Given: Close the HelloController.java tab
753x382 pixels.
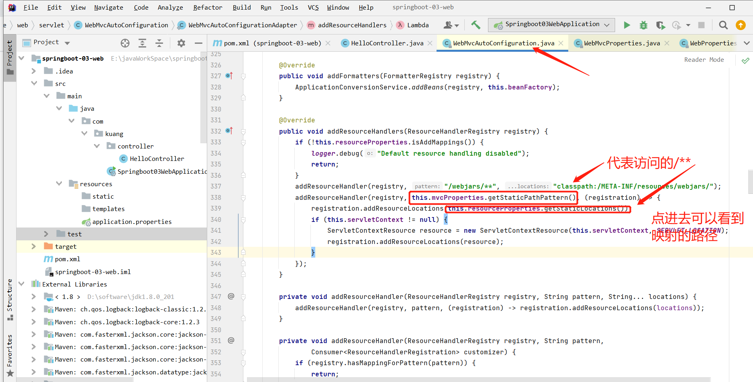Looking at the screenshot, I should tap(430, 43).
